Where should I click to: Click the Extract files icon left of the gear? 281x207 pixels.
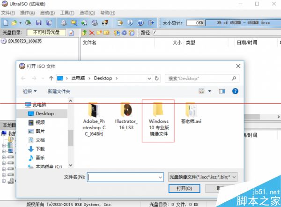pyautogui.click(x=117, y=33)
